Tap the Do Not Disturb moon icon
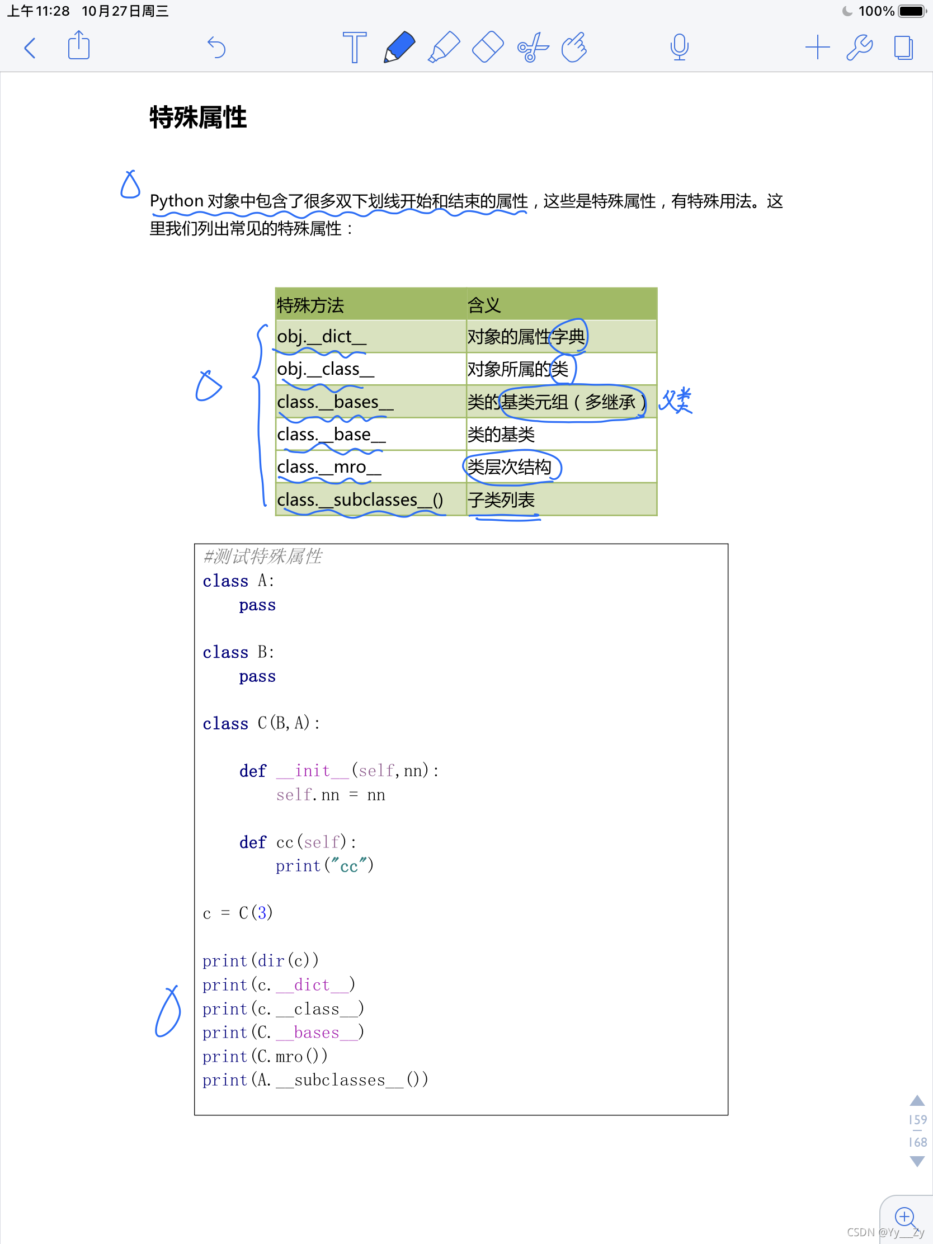 point(847,11)
